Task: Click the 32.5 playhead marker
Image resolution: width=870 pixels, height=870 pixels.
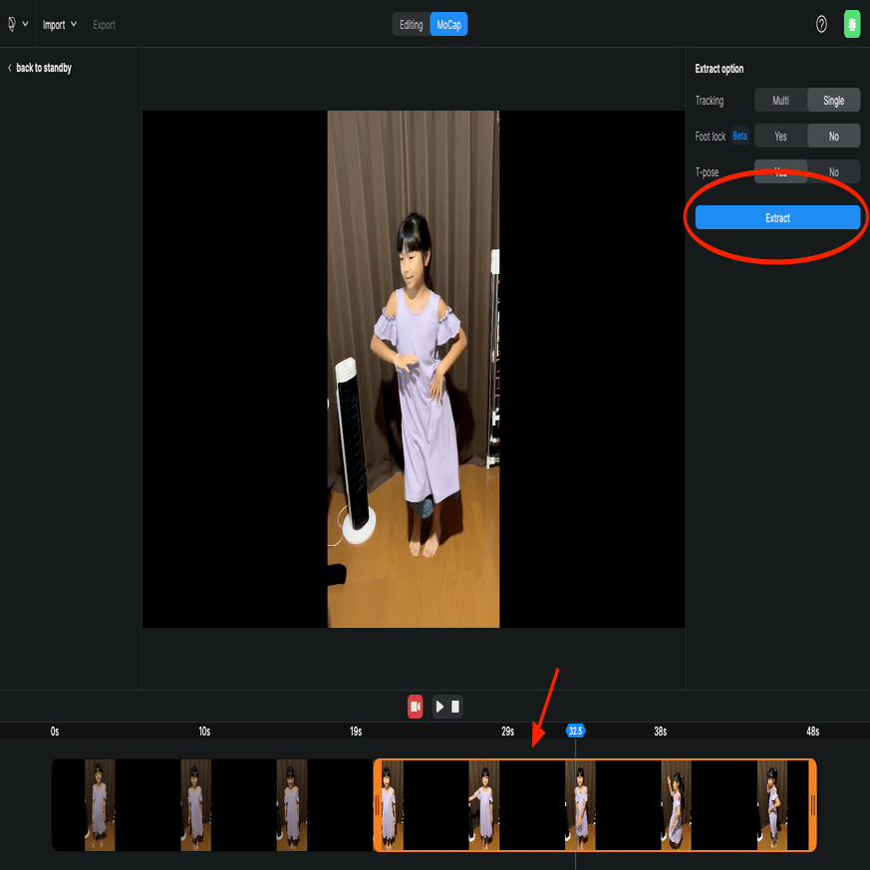Action: pos(575,730)
